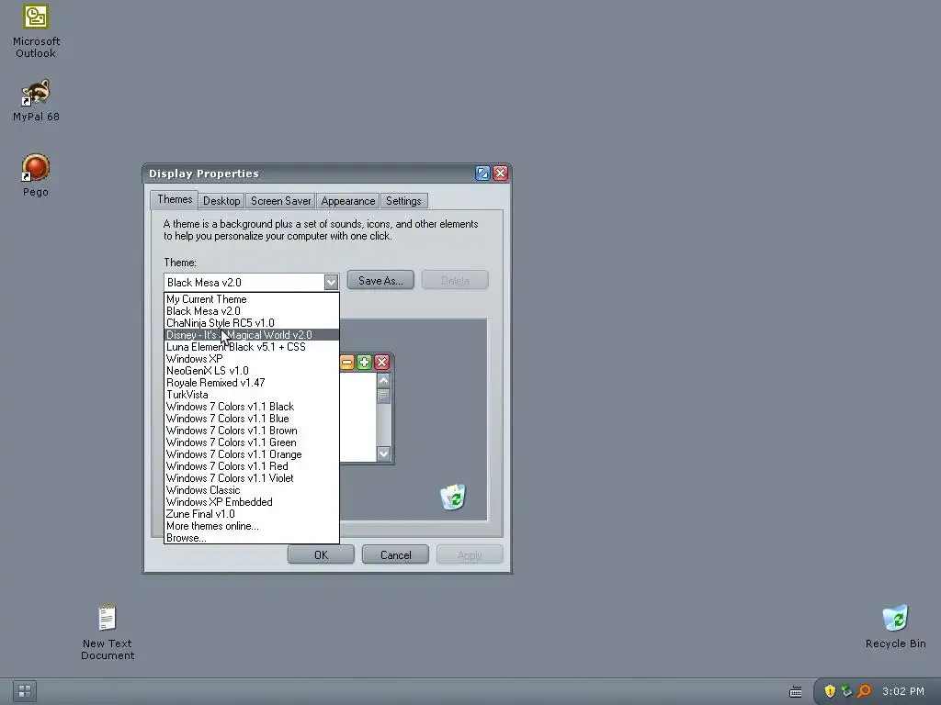Open the Start menu button
This screenshot has height=705, width=941.
pos(25,691)
